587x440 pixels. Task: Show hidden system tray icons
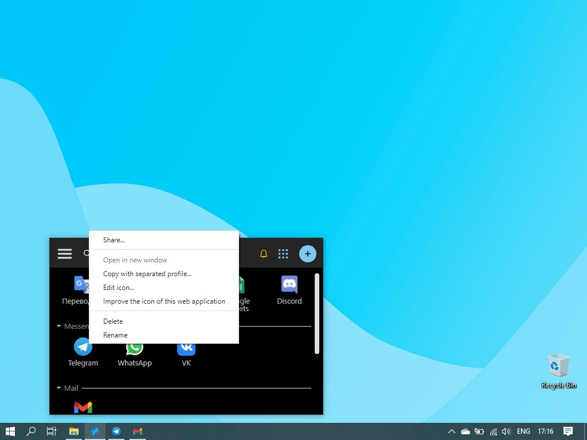452,431
